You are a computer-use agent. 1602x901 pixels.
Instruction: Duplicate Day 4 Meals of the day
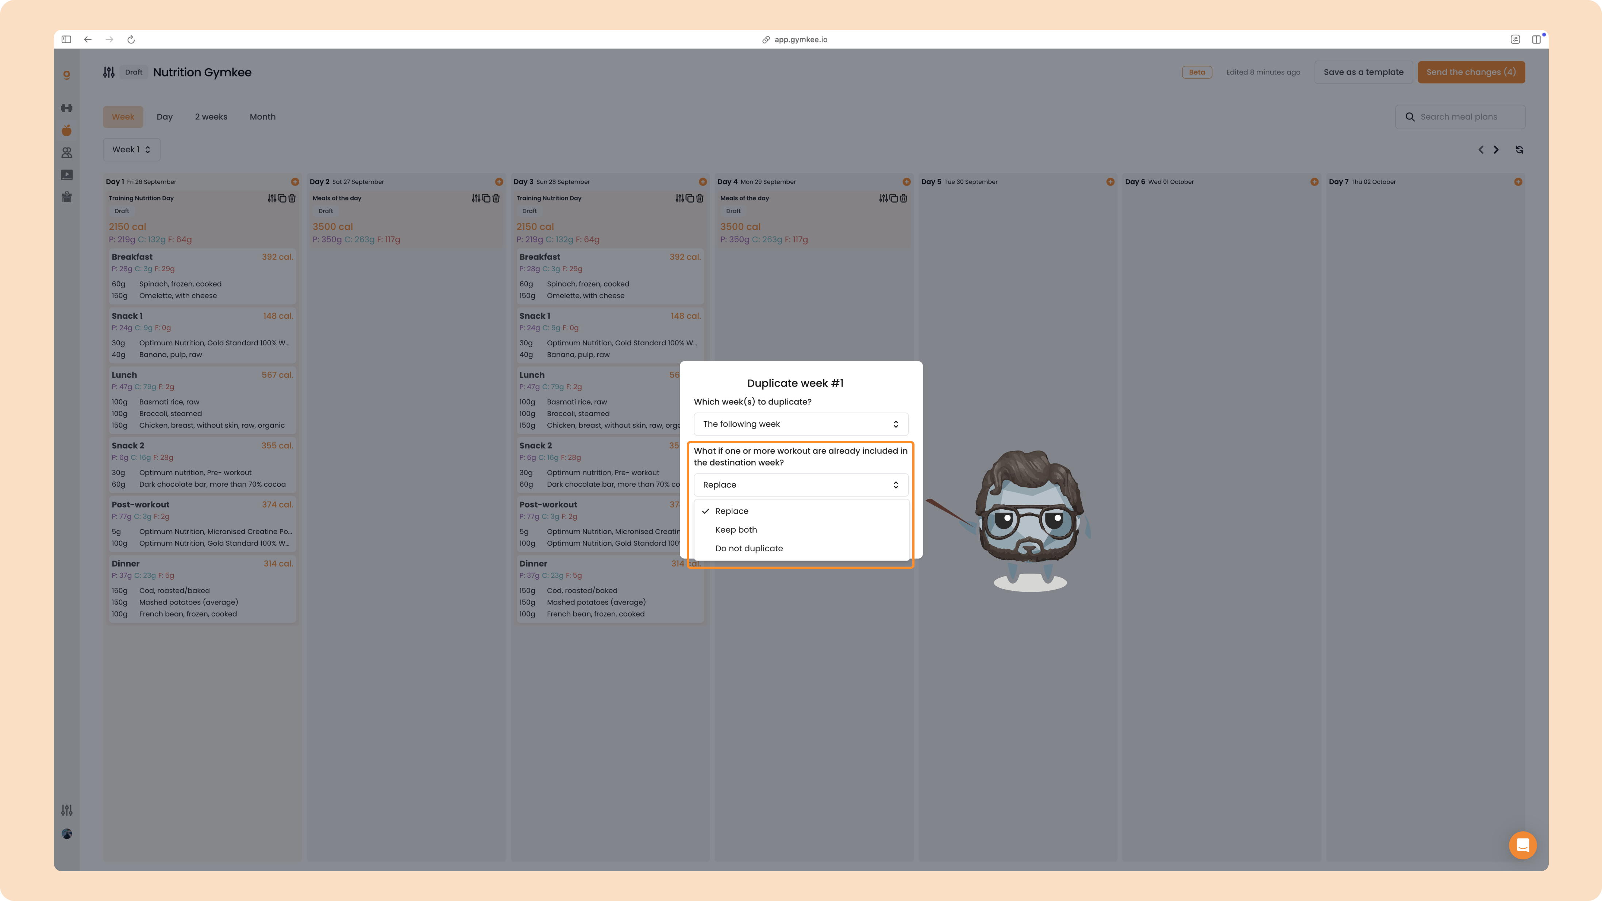tap(894, 198)
